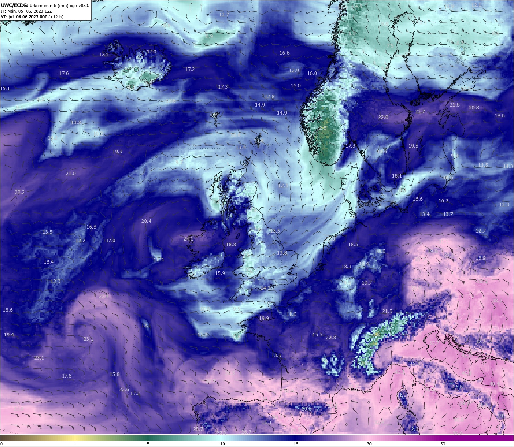The width and height of the screenshot is (514, 447).
Task: Click the map value "22.6"
Action: 124,389
